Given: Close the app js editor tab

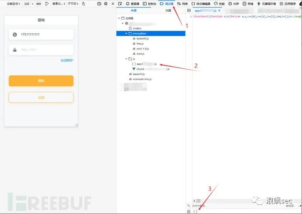Looking at the screenshot, I should point(219,11).
